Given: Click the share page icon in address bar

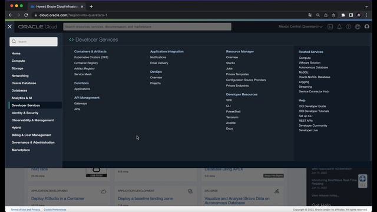Looking at the screenshot, I should click(x=326, y=15).
